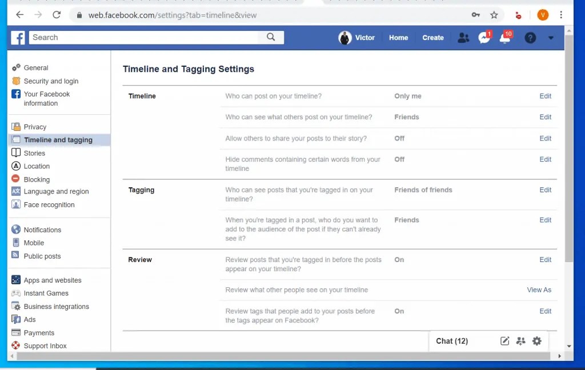This screenshot has height=370, width=585.
Task: Expand the Chat (12) panel
Action: tap(451, 341)
